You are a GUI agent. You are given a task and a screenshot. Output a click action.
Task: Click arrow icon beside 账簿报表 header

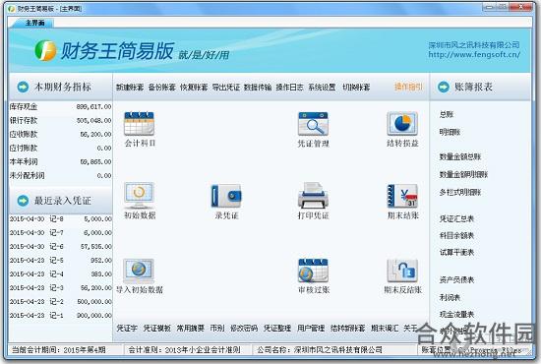(444, 87)
